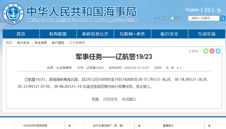The height and width of the screenshot is (129, 226).
Task: Set font size to 大
Action: [167, 68]
